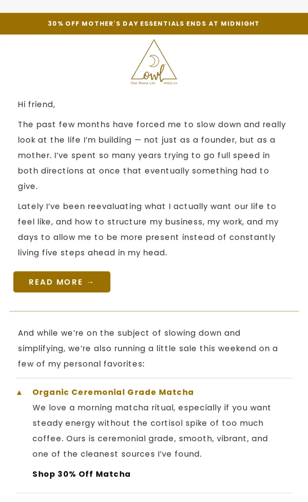
Task: Click the Venice, CA caption under logo
Action: click(170, 83)
